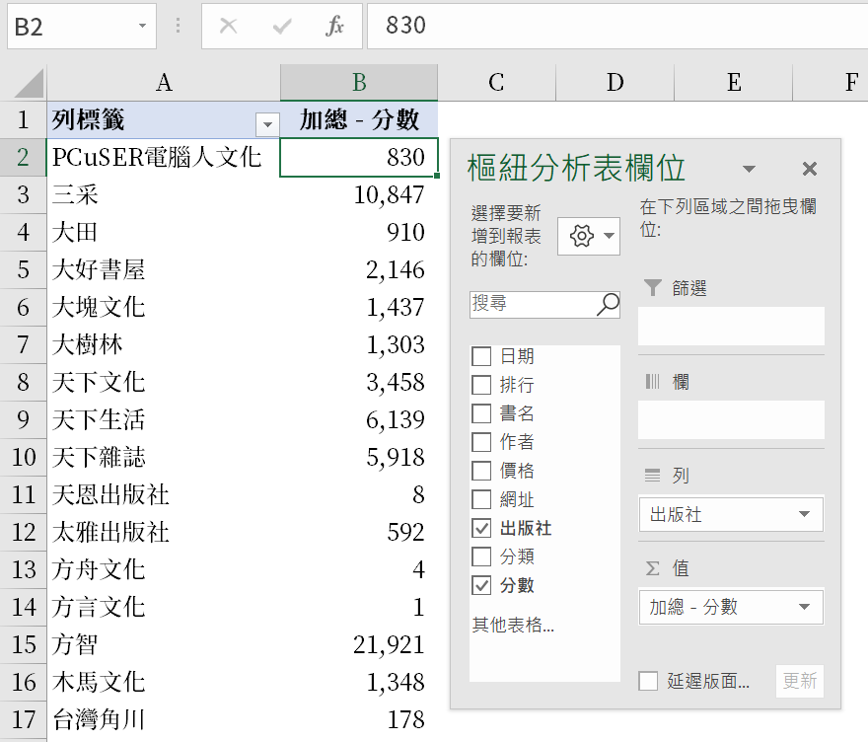This screenshot has width=868, height=742.
Task: Select cell showing 21,921
Action: 359,645
